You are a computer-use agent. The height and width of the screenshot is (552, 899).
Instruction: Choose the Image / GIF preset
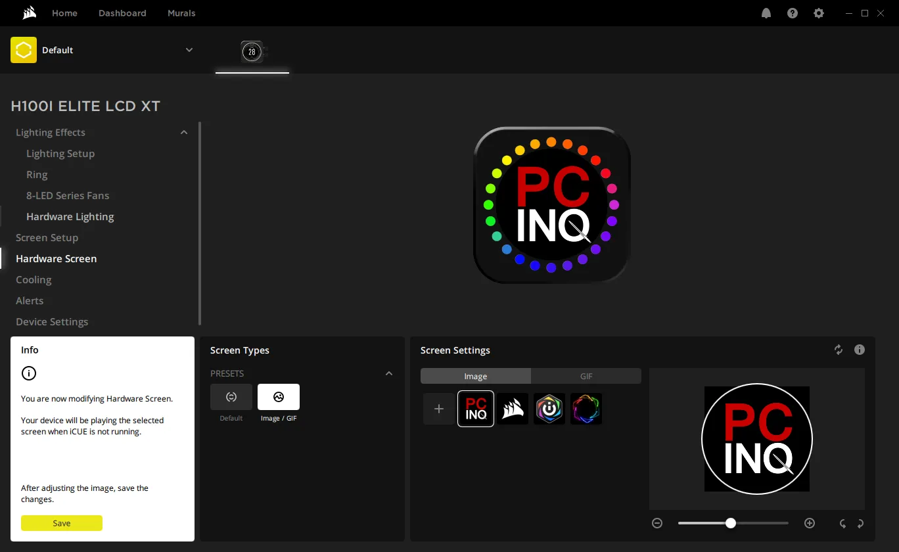279,397
